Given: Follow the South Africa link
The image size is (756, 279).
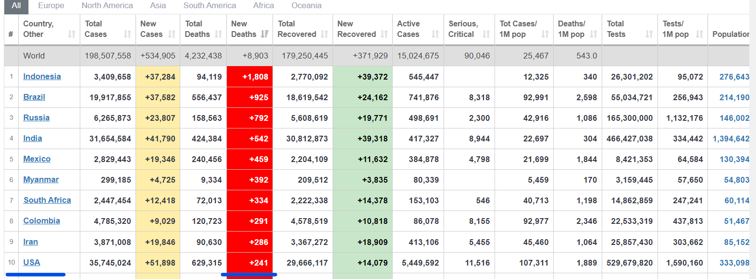Looking at the screenshot, I should (x=47, y=200).
